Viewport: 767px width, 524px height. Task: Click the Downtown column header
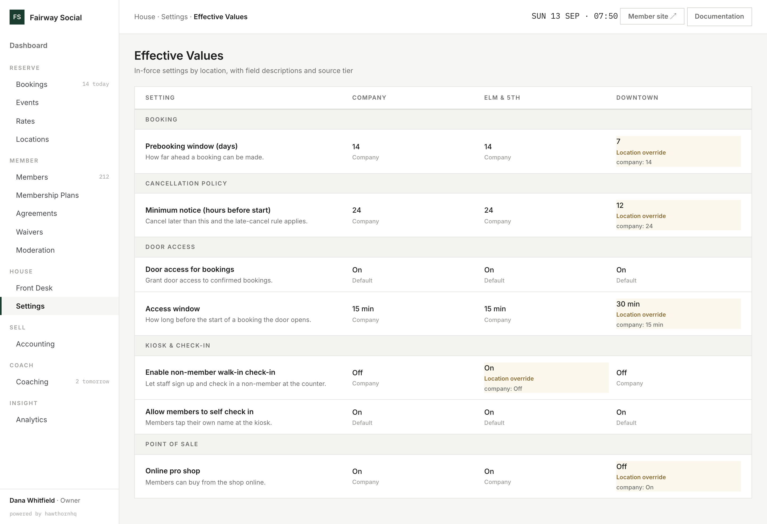(x=637, y=98)
